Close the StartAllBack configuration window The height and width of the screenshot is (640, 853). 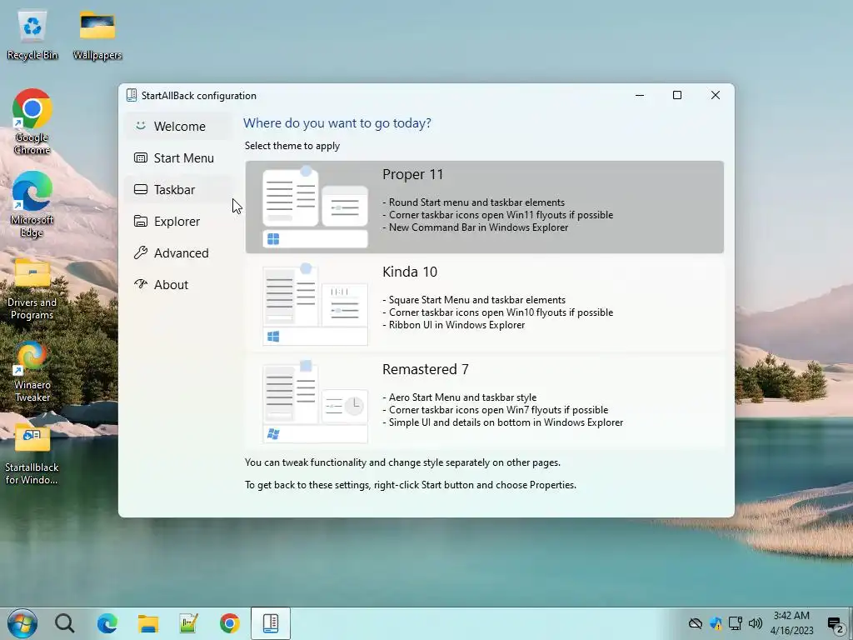(716, 95)
